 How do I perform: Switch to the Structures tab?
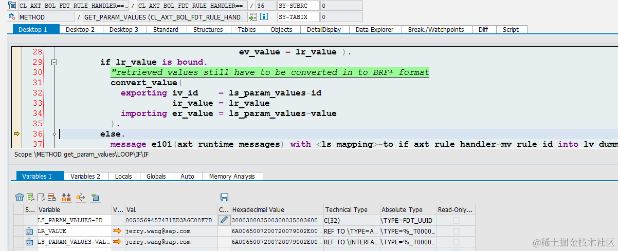208,30
